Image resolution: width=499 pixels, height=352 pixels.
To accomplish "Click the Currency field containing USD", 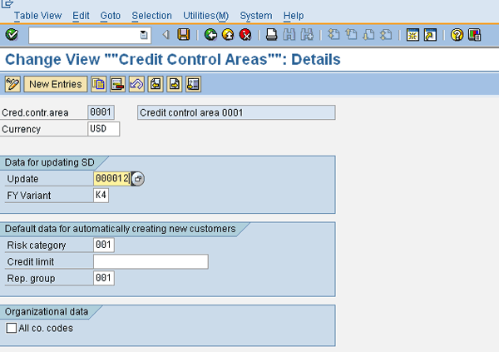I will tap(104, 129).
